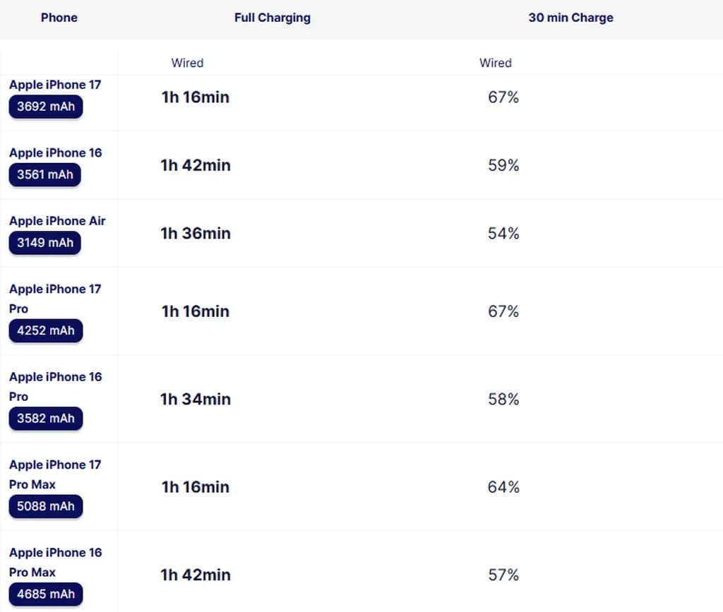Click the 3582 mAh battery badge
Viewport: 723px width, 612px height.
pos(45,419)
